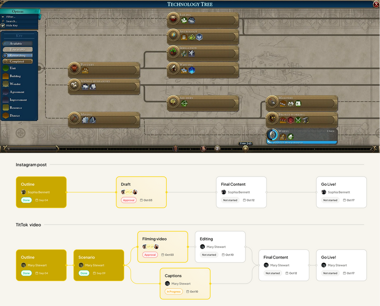Screen dimensions: 380x306
Task: Select the Pottery technology vase icon
Action: coord(74,68)
